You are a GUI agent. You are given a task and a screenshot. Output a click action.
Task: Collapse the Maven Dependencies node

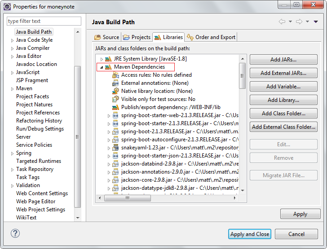click(102, 67)
